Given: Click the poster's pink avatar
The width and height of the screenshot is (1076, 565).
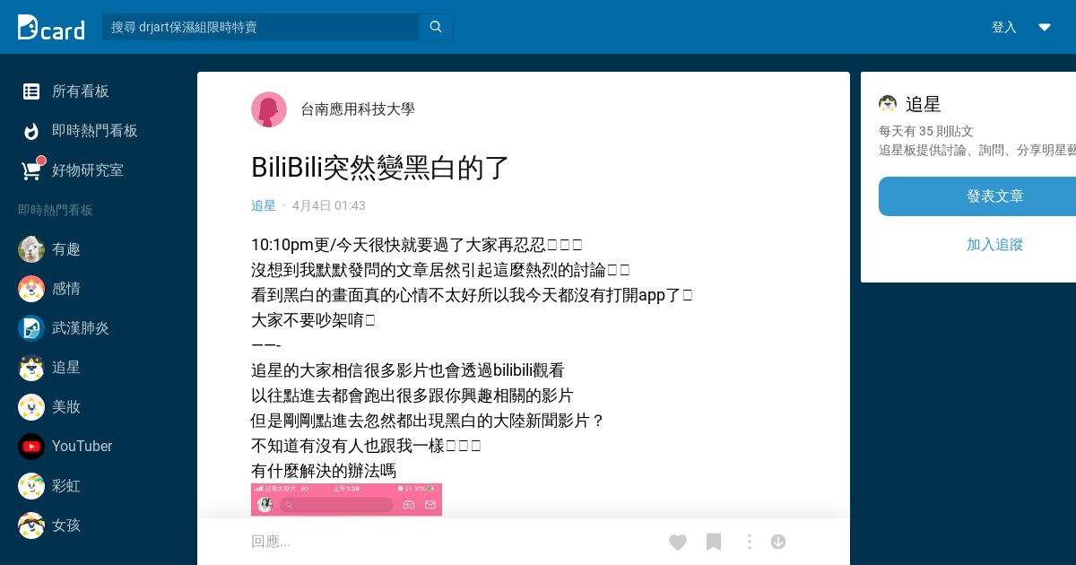Looking at the screenshot, I should coord(269,109).
